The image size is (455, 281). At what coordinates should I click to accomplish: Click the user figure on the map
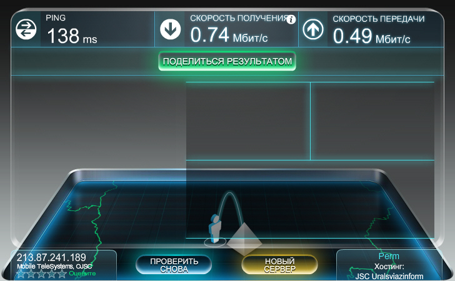214,229
